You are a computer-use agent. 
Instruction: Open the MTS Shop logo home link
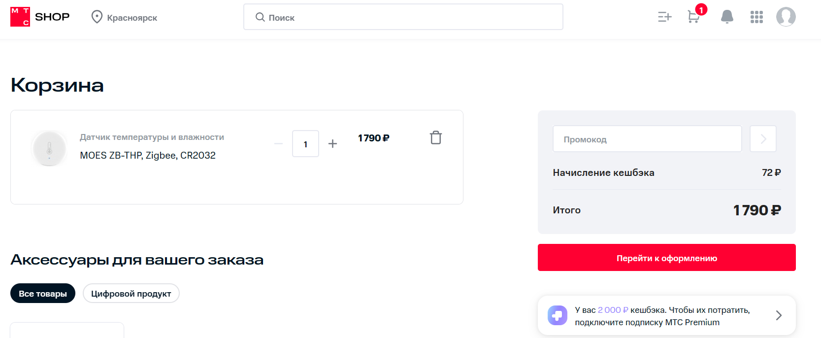click(x=40, y=17)
